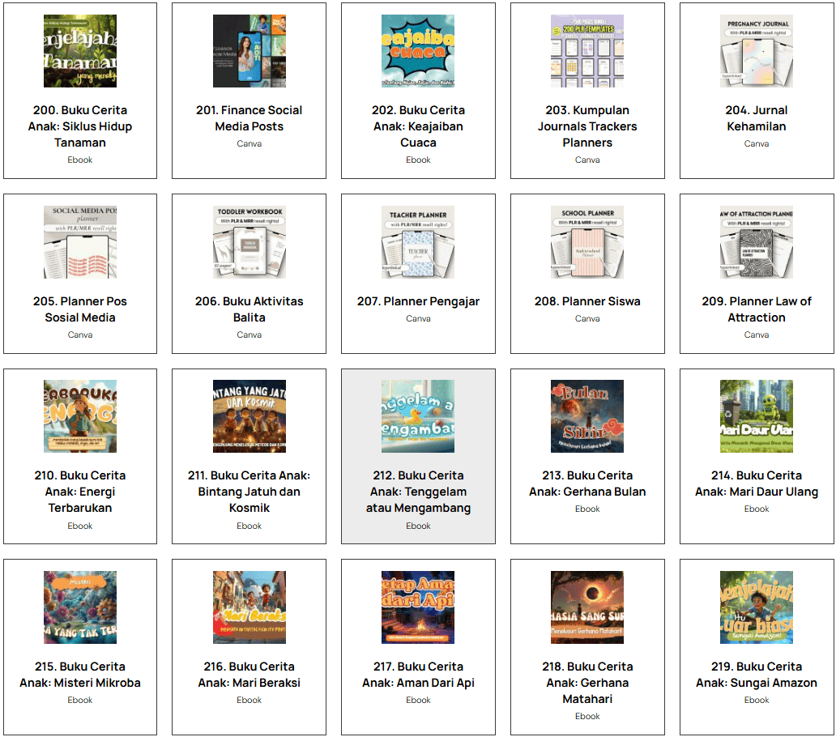The image size is (836, 737).
Task: Select the Misteri Mikroba book thumbnail
Action: tap(80, 607)
